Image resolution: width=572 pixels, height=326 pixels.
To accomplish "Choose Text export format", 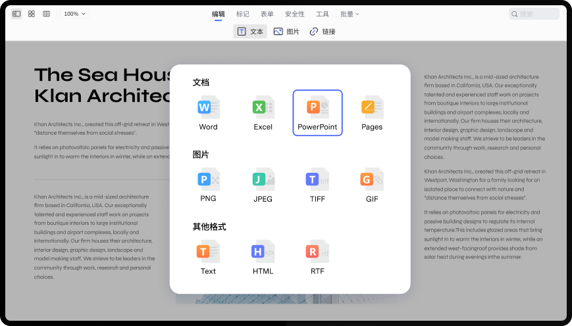I will point(208,257).
